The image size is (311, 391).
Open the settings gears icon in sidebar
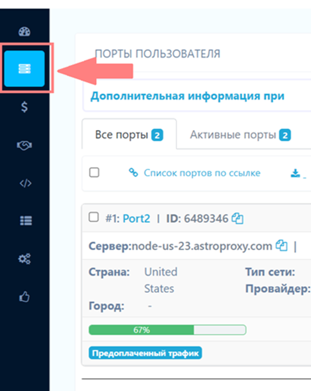click(25, 259)
